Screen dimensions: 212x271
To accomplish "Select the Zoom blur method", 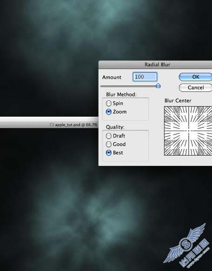I will (x=109, y=112).
